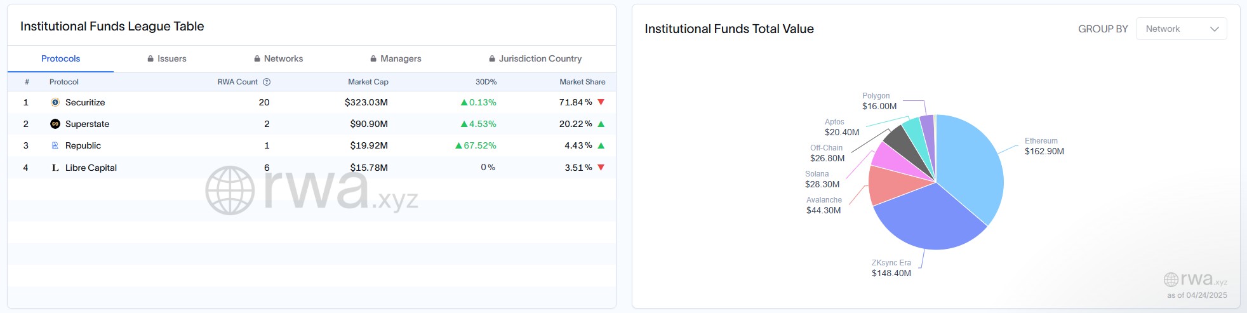Sort table by Market Share column
This screenshot has height=313, width=1247.
582,82
